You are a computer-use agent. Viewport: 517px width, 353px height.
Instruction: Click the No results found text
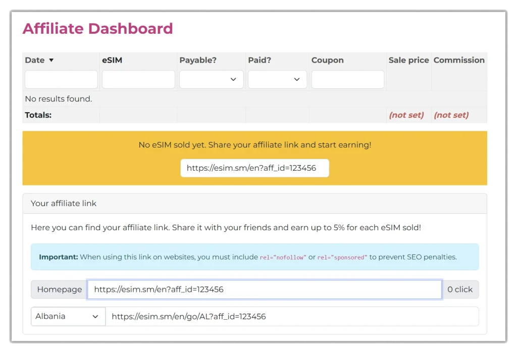59,98
